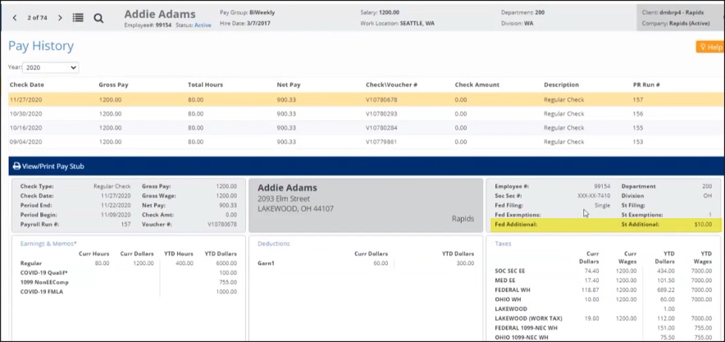
Task: Click the printer icon on pay stub bar
Action: tap(16, 166)
